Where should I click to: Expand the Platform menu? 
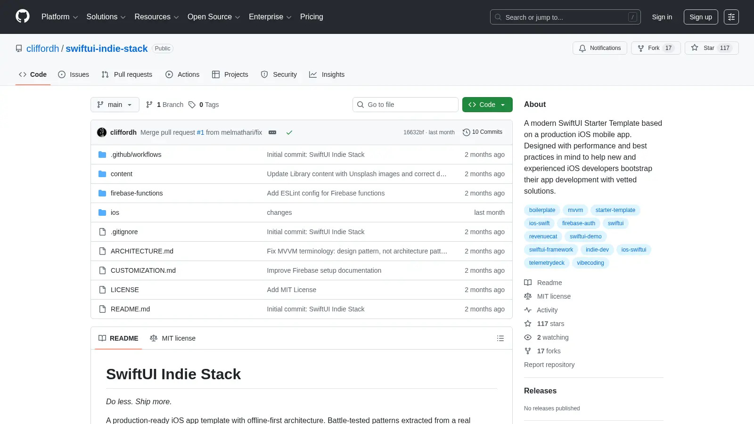click(59, 17)
